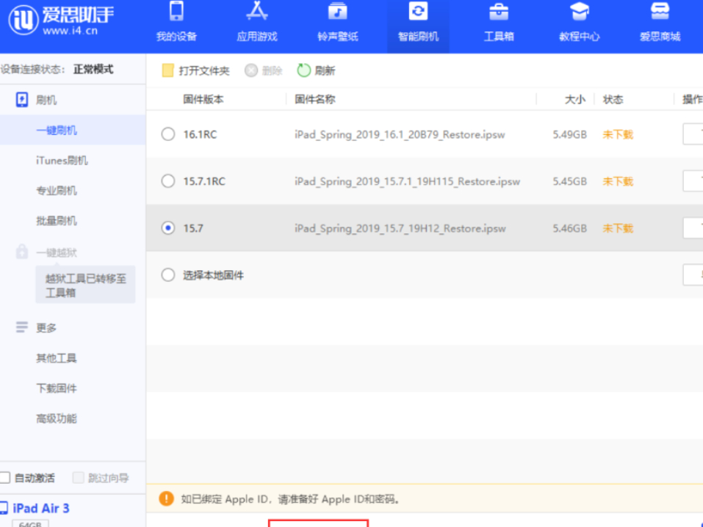Click the 删除 toolbar label
The image size is (703, 527).
point(272,70)
